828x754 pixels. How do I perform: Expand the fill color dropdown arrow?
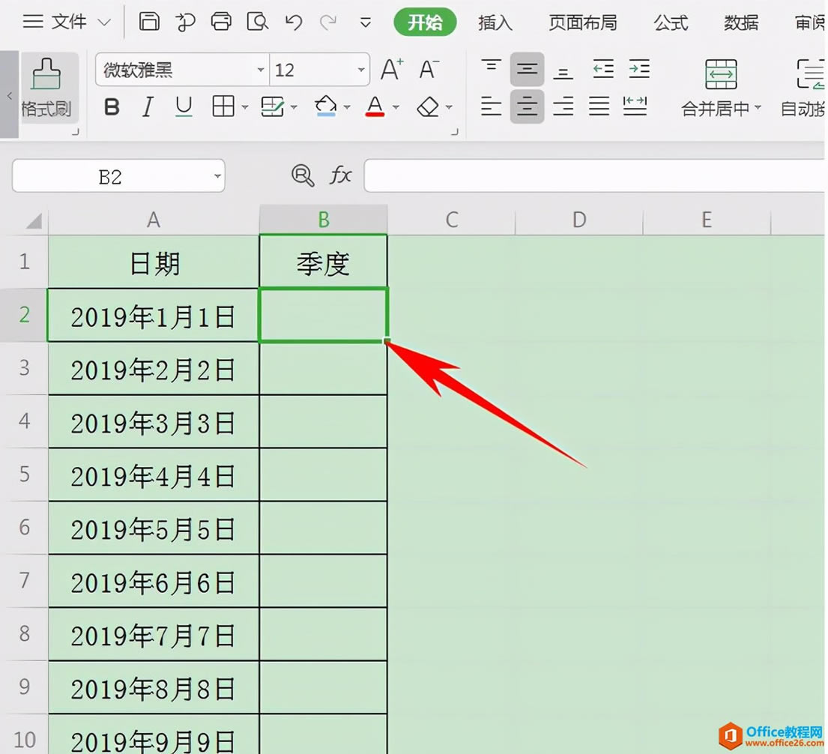[347, 107]
